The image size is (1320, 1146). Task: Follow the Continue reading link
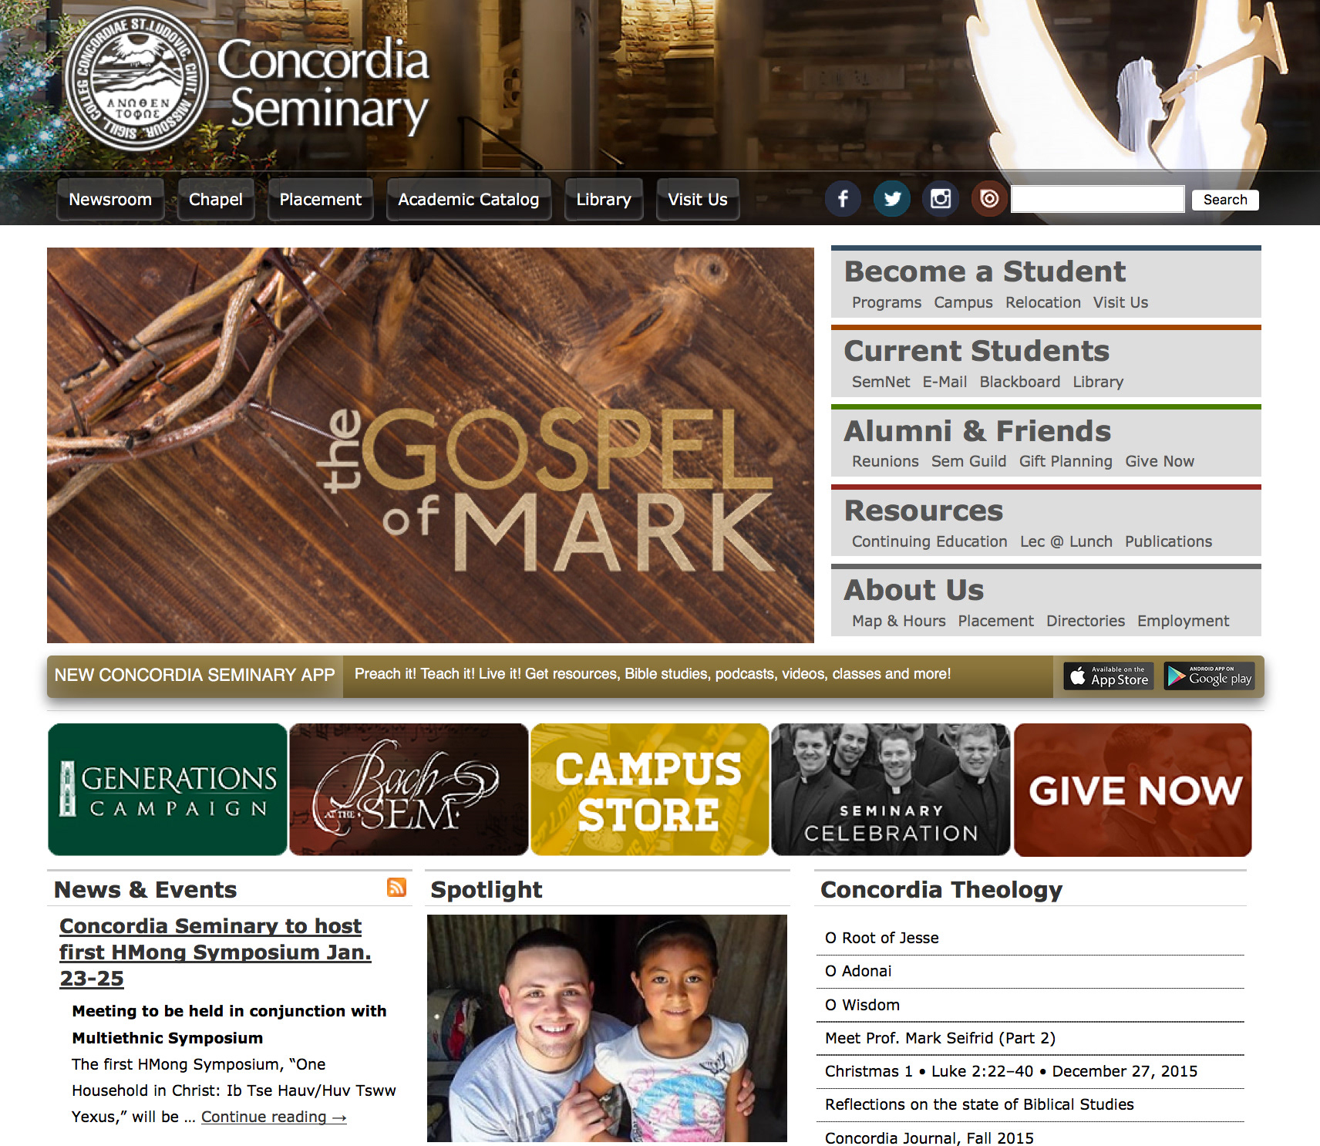(x=274, y=1117)
